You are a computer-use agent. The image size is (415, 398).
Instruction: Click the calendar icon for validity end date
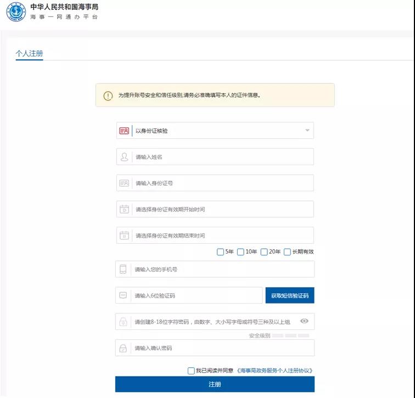coord(124,236)
